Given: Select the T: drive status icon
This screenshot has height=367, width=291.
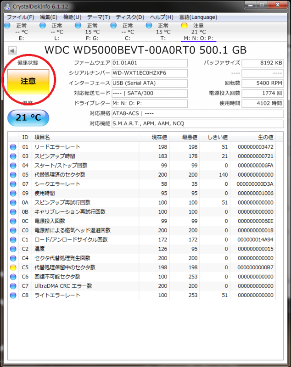Looking at the screenshot, I should [149, 25].
